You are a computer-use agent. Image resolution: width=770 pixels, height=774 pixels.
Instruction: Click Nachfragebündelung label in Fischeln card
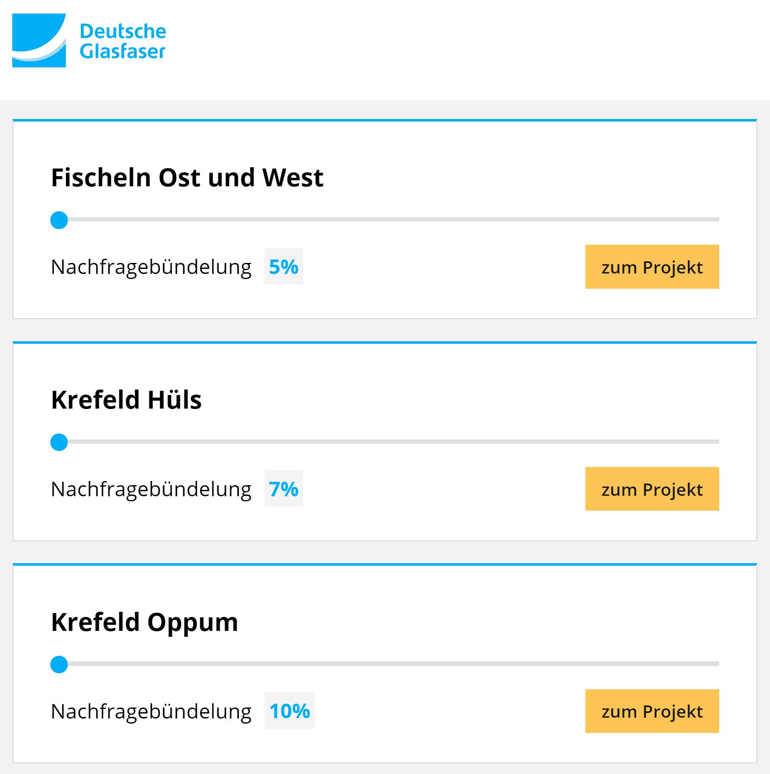coord(150,267)
